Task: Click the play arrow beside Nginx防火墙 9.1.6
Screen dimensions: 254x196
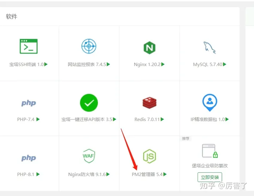Action: [x=108, y=174]
